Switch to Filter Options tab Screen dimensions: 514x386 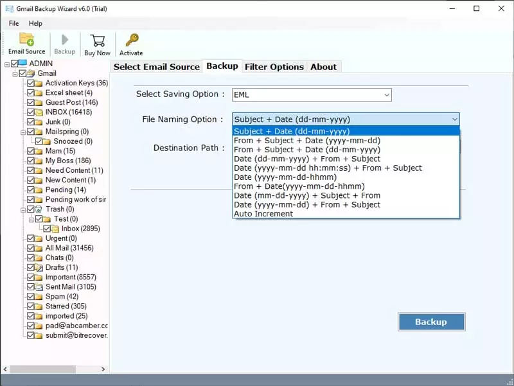[274, 67]
